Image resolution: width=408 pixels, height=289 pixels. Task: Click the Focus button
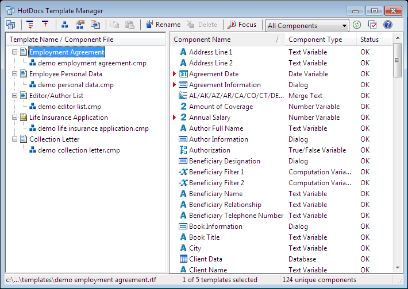(x=242, y=25)
